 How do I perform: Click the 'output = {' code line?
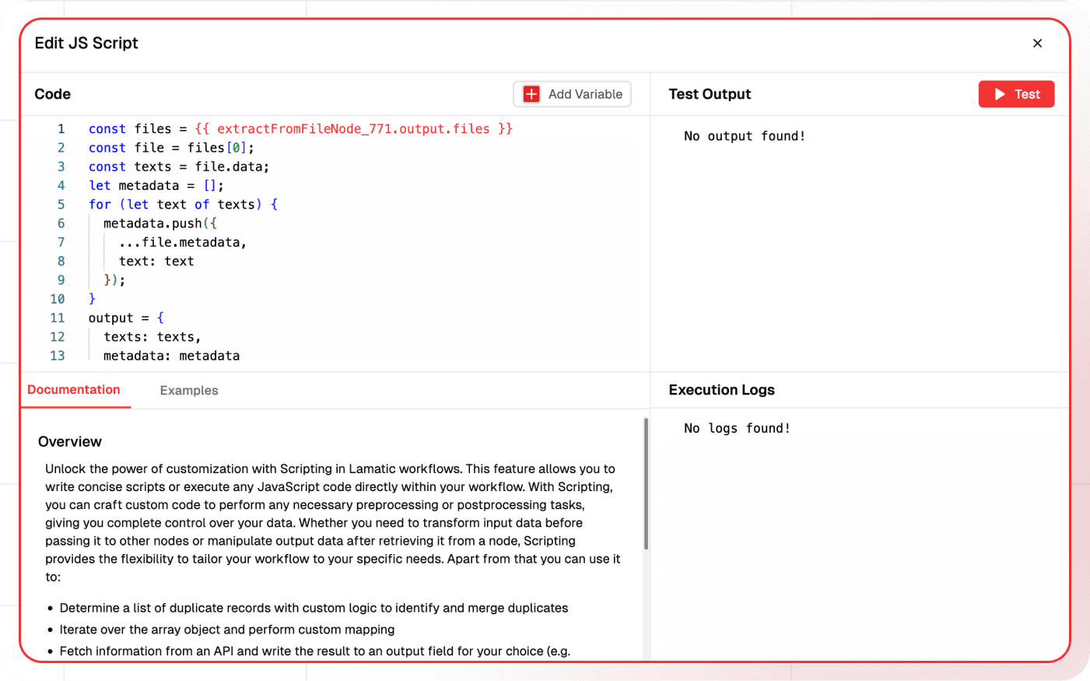click(x=126, y=318)
